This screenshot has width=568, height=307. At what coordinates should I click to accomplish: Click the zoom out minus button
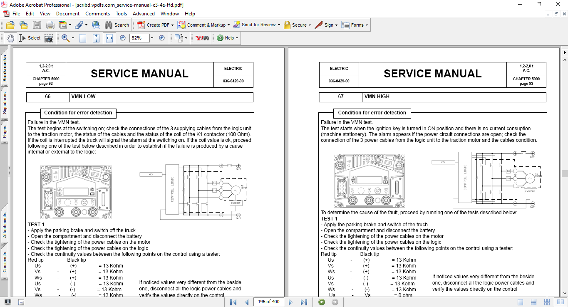[x=123, y=38]
